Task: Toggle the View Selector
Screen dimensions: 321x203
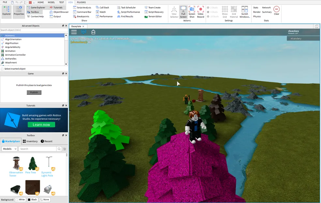Action: tap(174, 12)
